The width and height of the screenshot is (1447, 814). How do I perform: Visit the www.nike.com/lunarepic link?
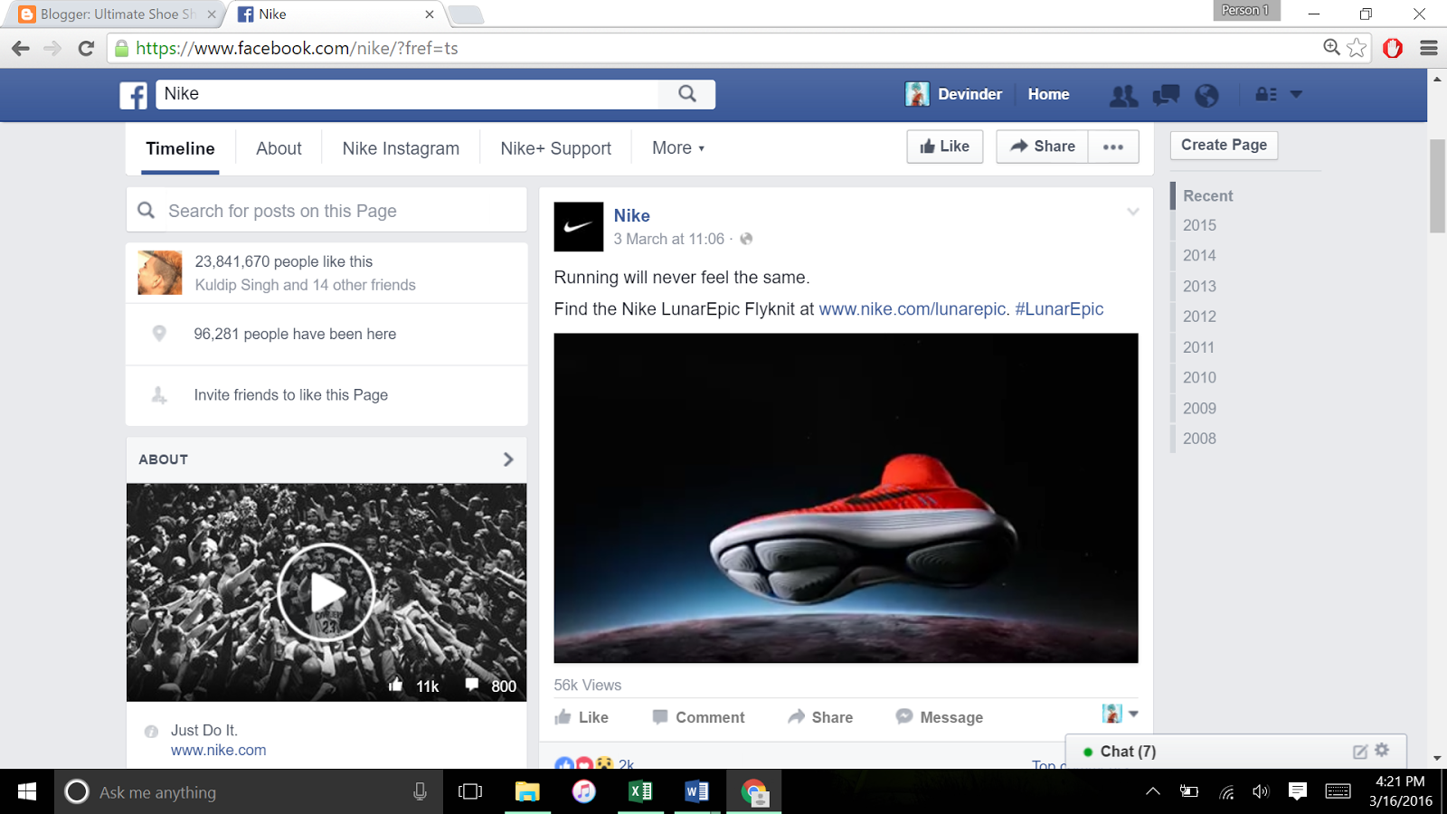911,308
